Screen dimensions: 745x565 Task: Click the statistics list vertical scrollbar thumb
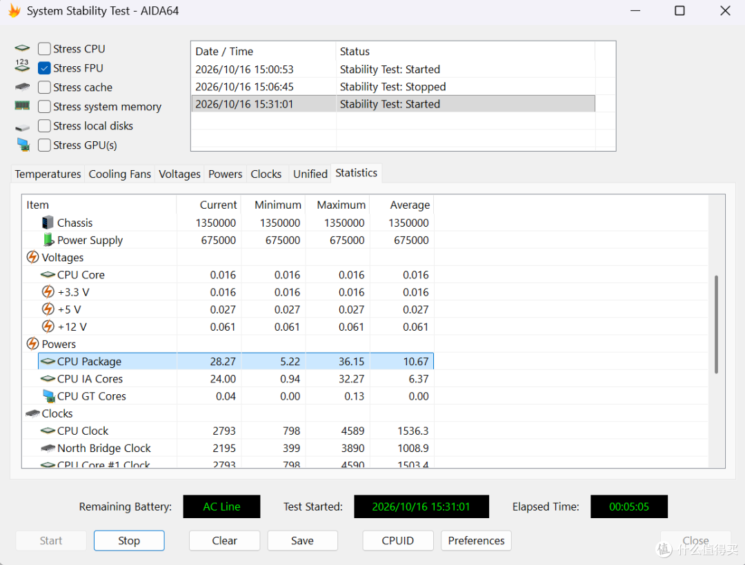716,324
